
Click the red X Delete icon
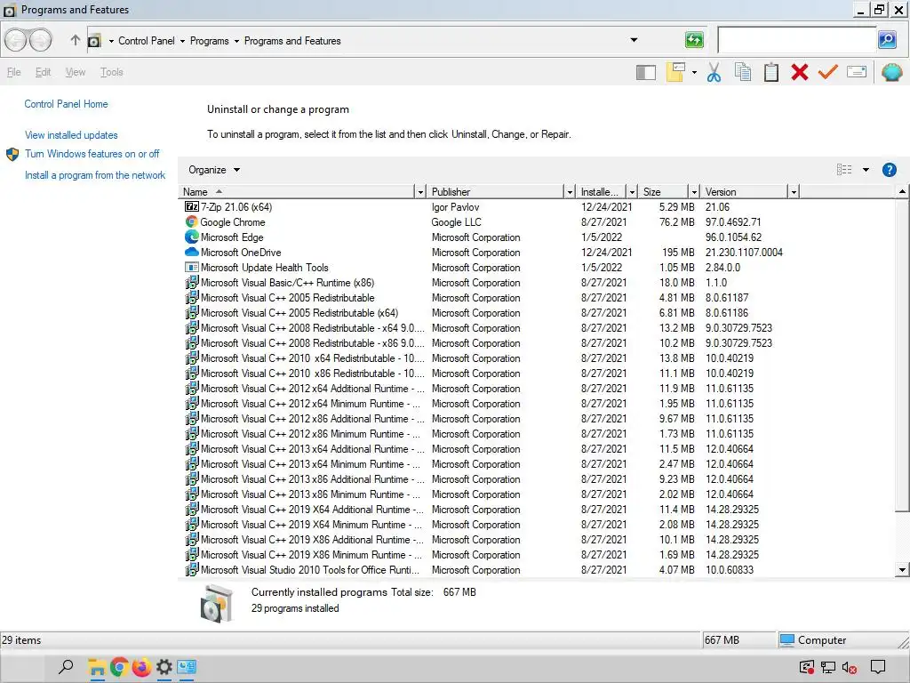pos(799,73)
